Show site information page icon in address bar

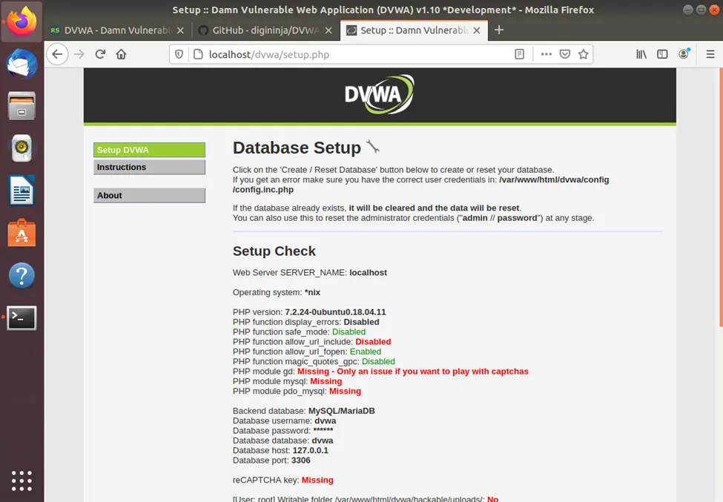click(198, 54)
